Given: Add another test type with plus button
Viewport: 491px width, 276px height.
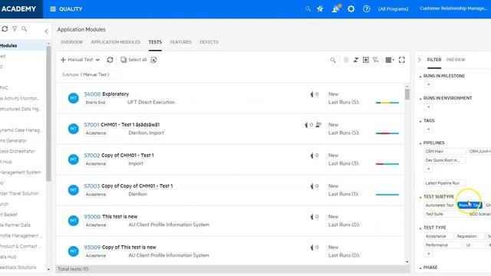Looking at the screenshot, I should pyautogui.click(x=428, y=254).
